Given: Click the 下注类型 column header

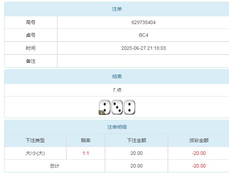Looking at the screenshot, I should click(x=35, y=140).
